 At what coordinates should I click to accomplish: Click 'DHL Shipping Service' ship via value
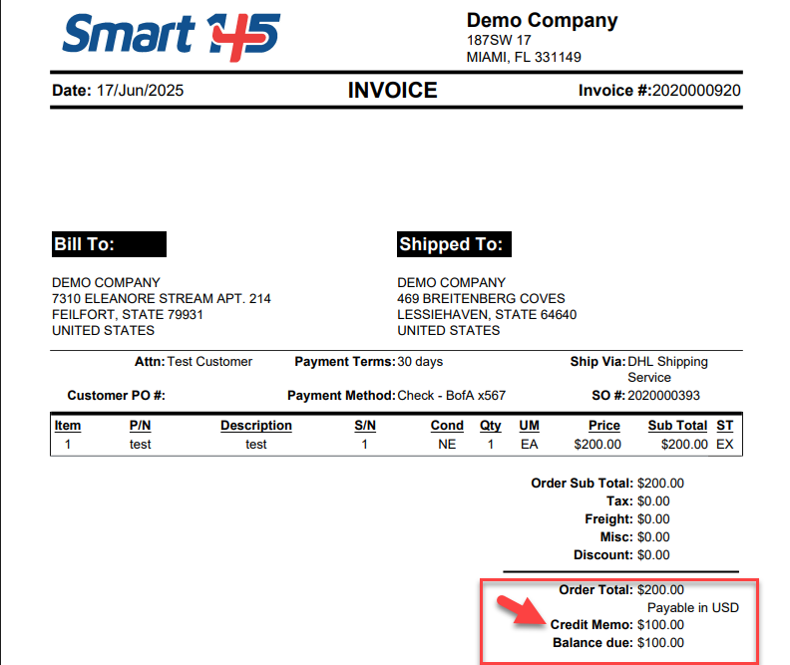[x=667, y=370]
